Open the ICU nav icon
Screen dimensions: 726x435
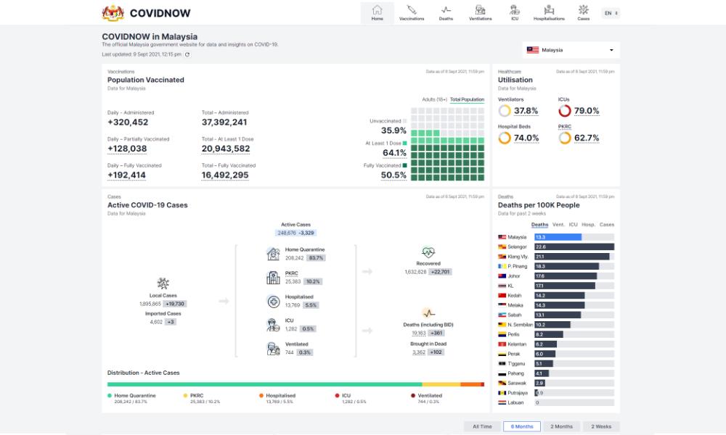514,11
